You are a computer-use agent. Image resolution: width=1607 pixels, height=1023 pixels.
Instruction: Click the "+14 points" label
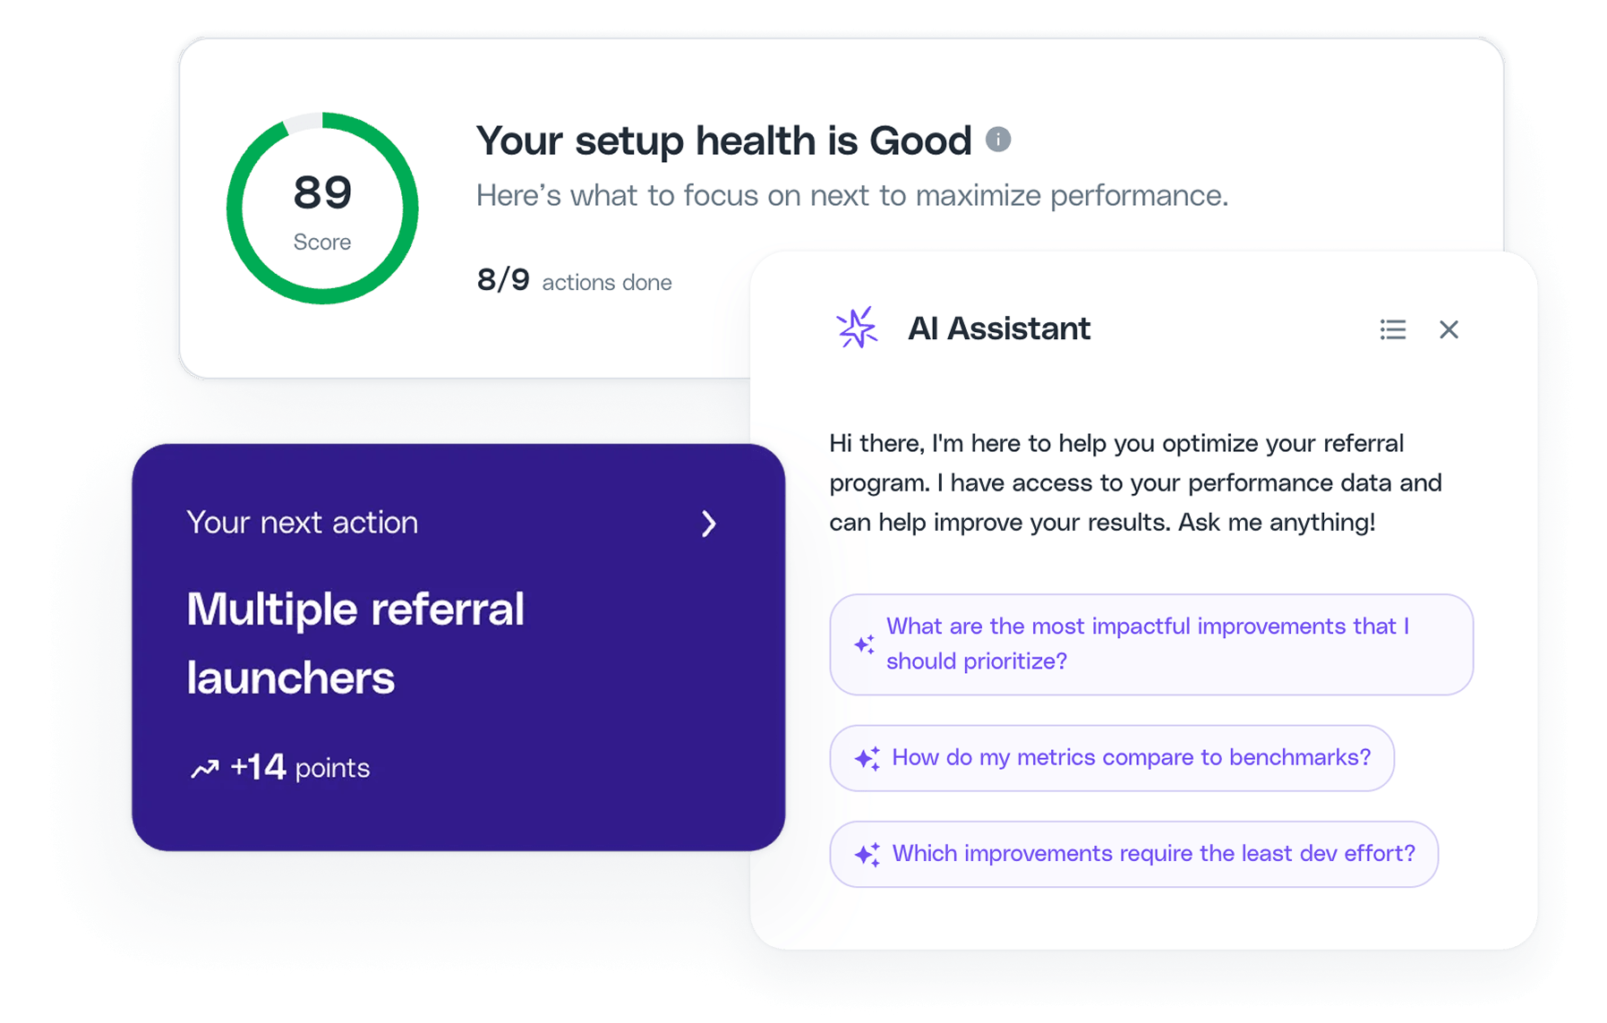coord(300,768)
